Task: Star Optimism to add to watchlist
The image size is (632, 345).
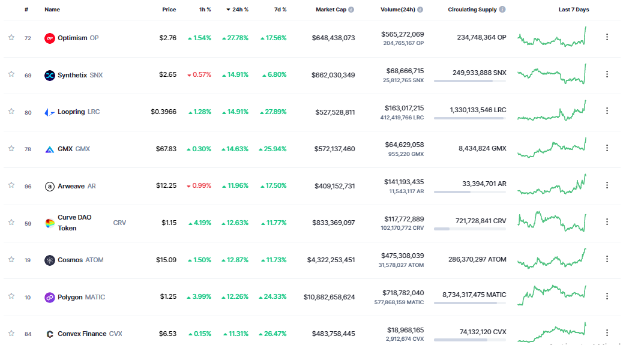Action: (x=11, y=37)
